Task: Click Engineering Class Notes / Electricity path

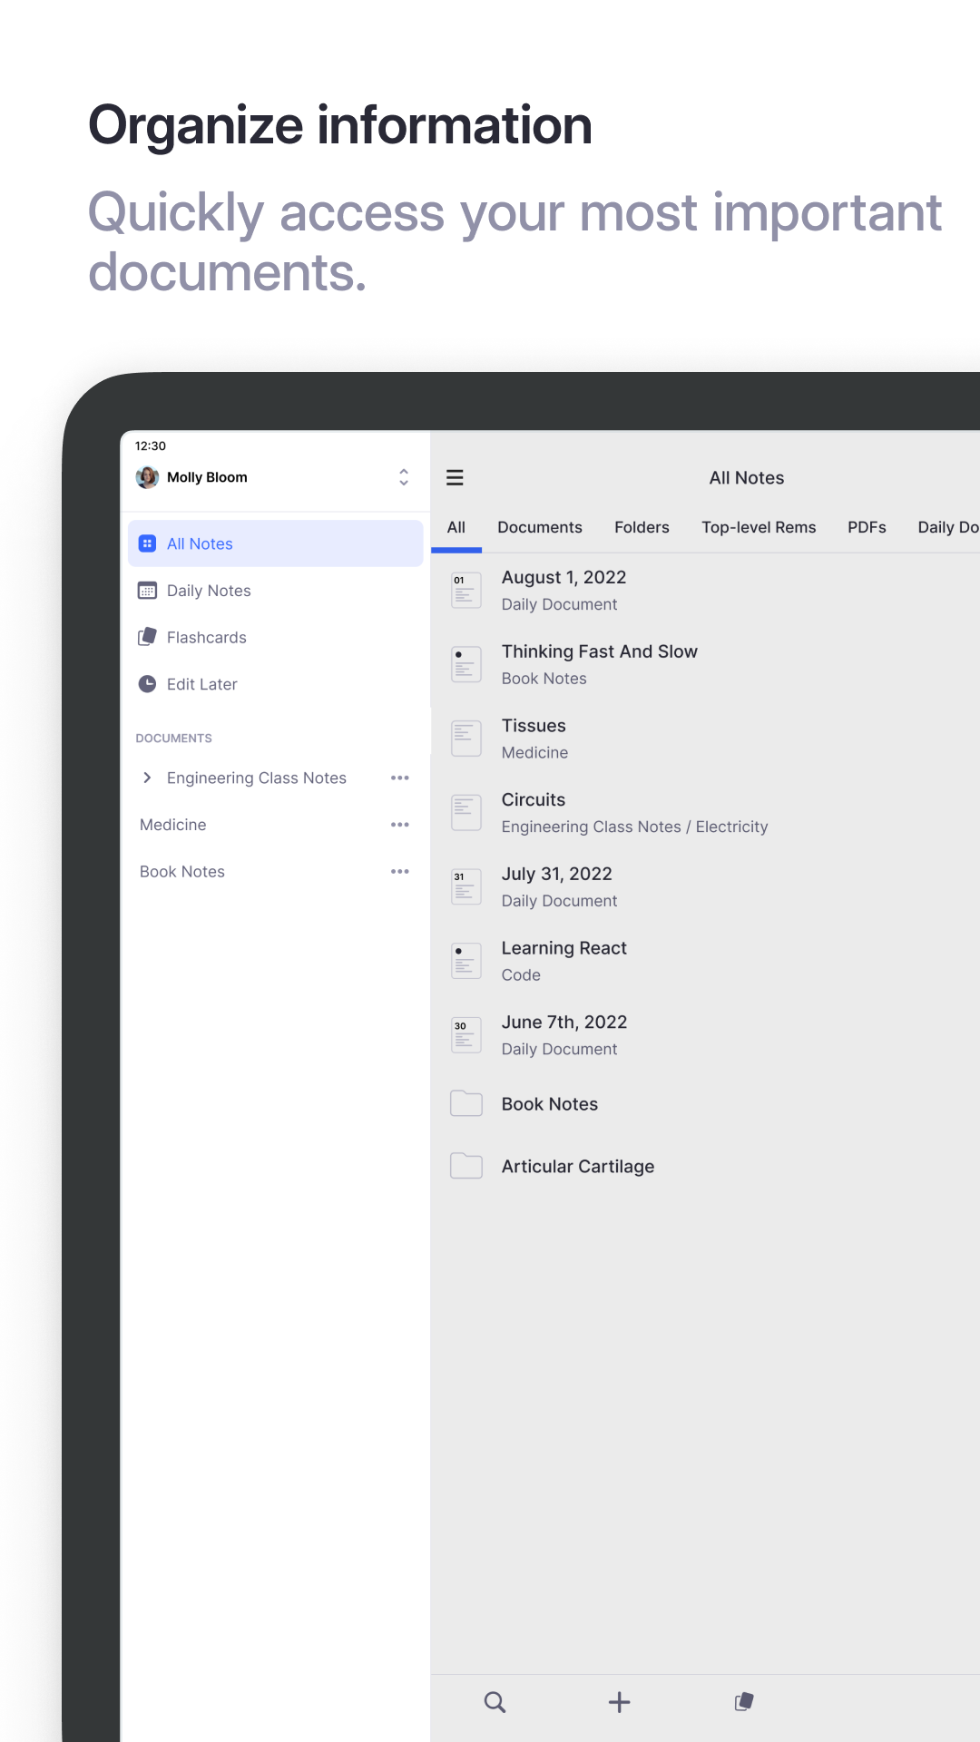Action: coord(634,827)
